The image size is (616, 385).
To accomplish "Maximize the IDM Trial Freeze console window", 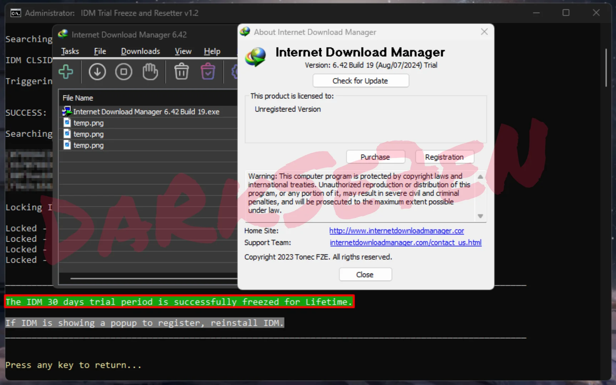I will pos(566,13).
